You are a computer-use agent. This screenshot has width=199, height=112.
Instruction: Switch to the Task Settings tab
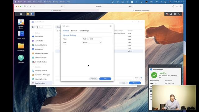pyautogui.click(x=84, y=31)
